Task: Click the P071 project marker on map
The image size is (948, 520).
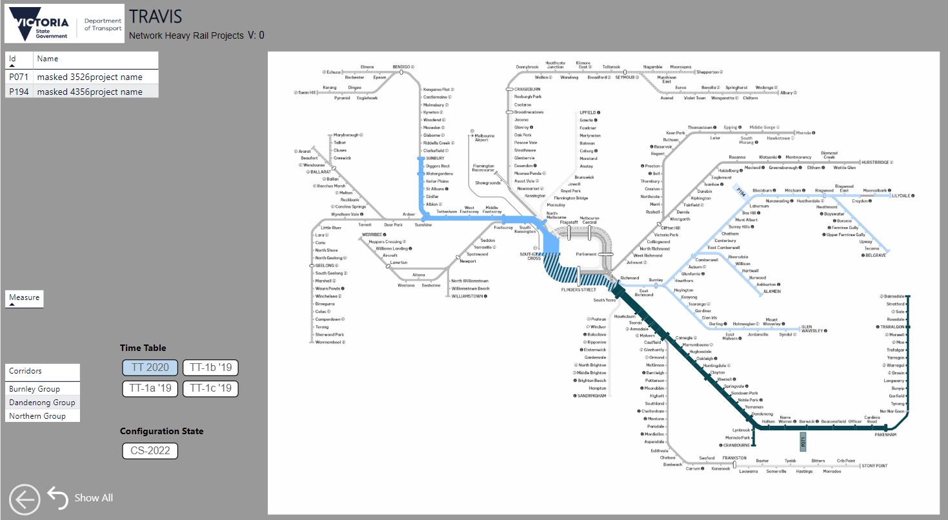Action: (x=803, y=442)
